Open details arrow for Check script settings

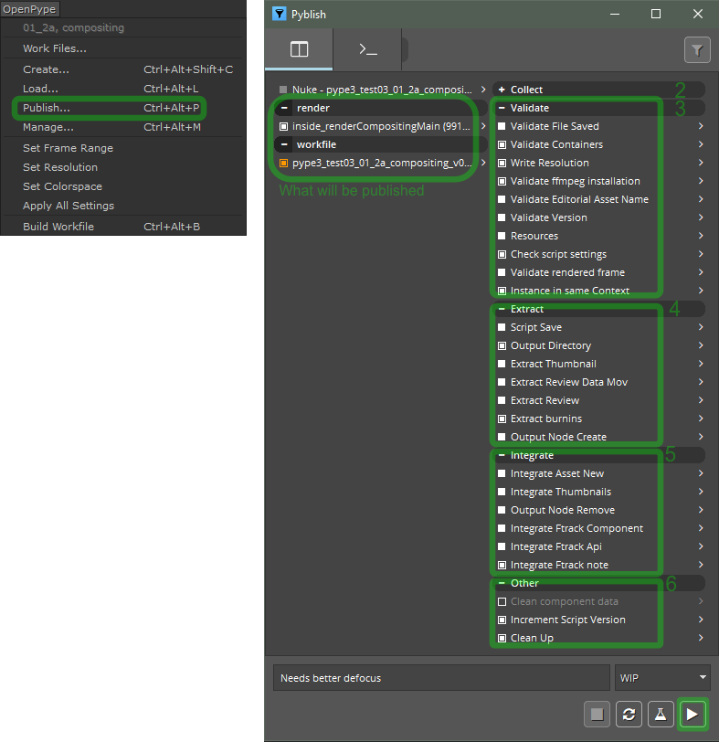[x=701, y=254]
